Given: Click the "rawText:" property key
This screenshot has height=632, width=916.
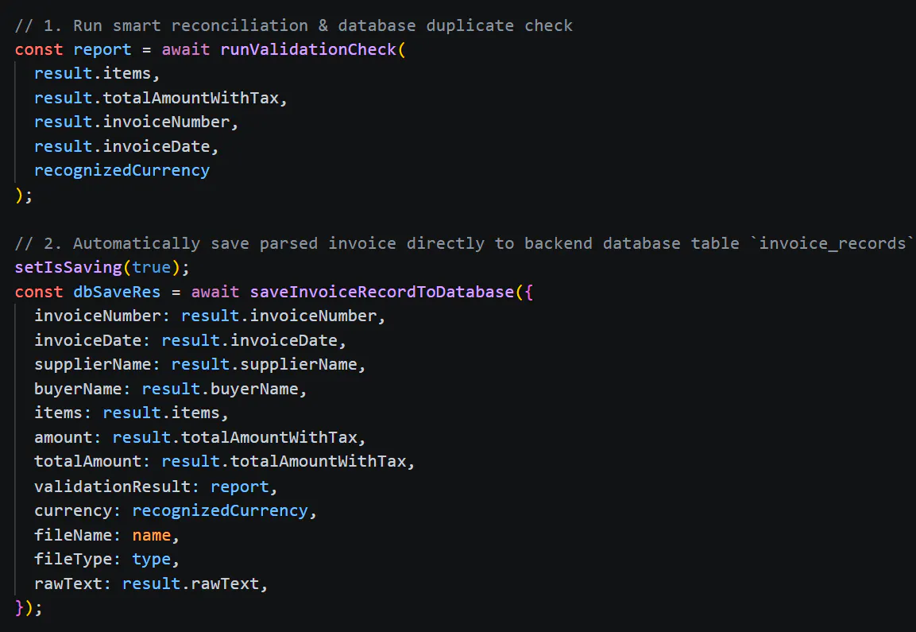Looking at the screenshot, I should point(72,584).
